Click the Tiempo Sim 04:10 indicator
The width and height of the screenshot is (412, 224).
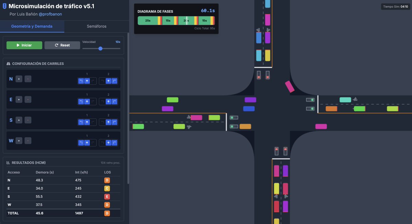pos(395,7)
